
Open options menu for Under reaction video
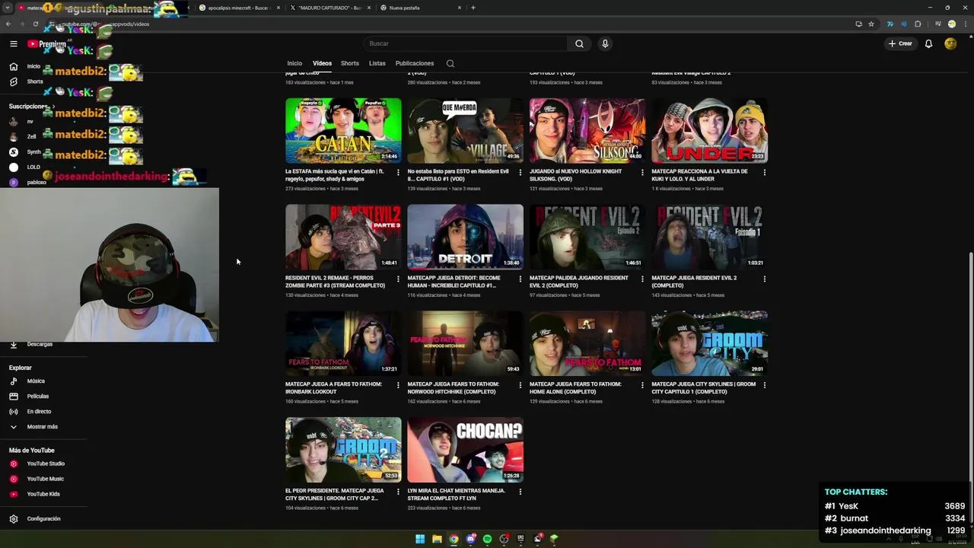click(764, 172)
